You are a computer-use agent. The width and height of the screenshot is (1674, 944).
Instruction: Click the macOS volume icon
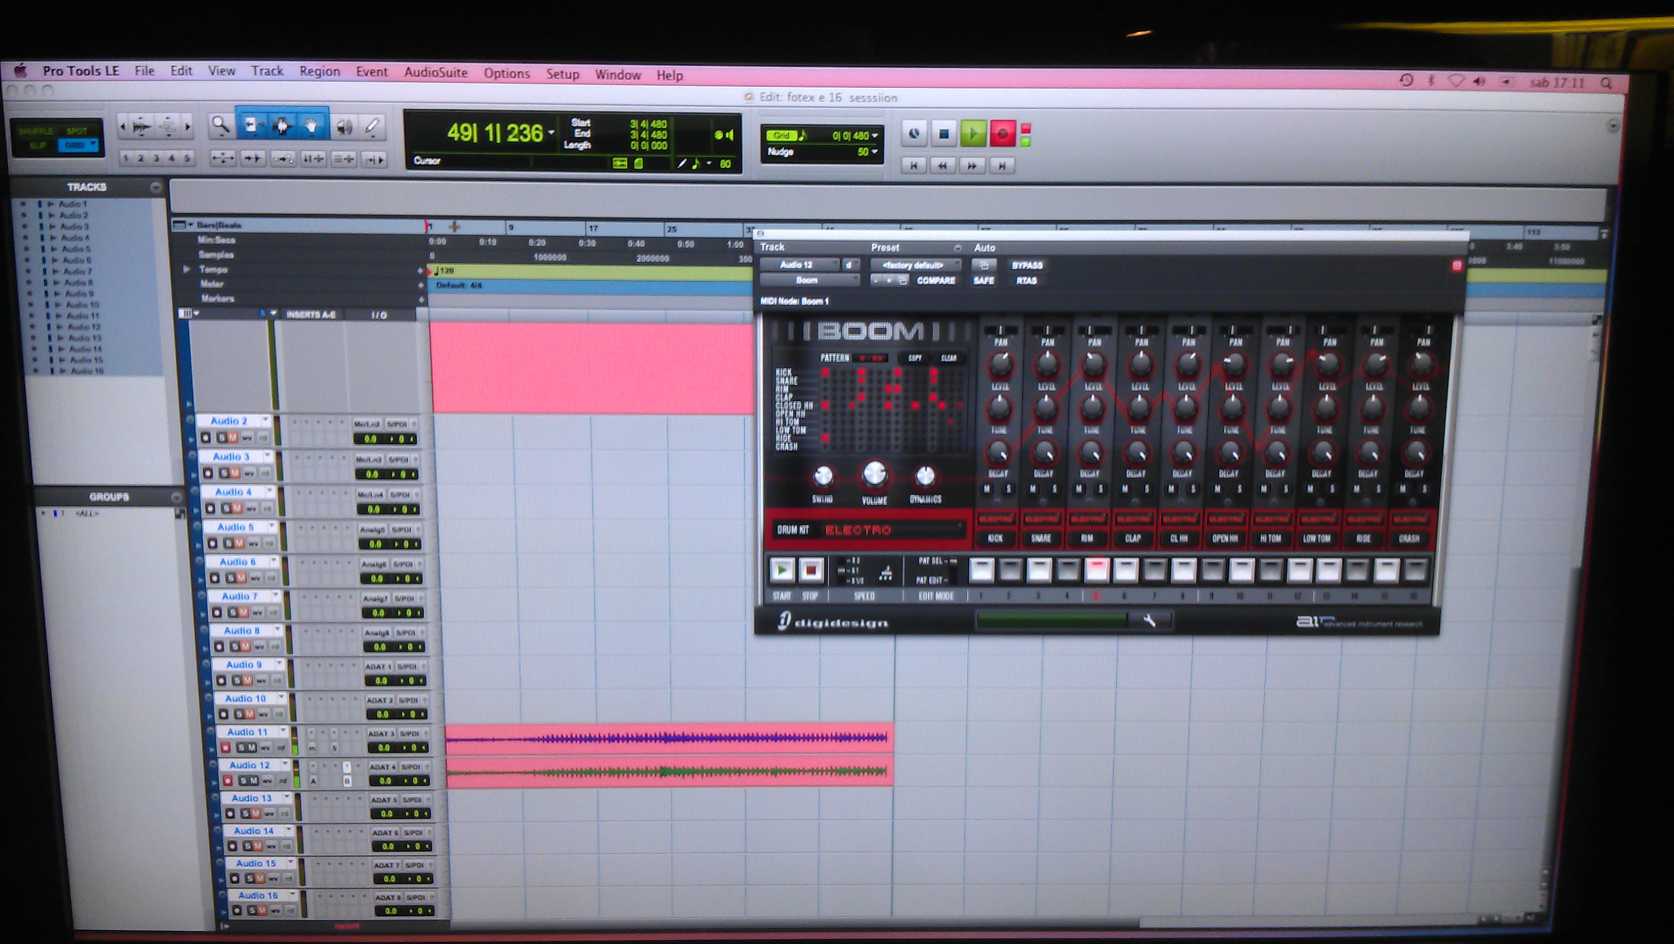1480,81
